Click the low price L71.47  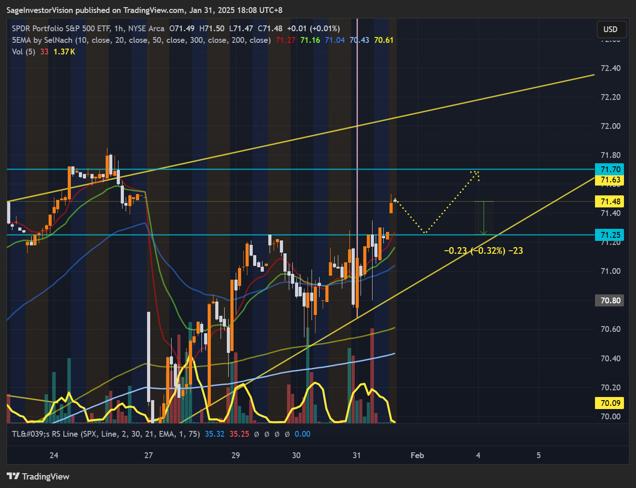point(241,29)
